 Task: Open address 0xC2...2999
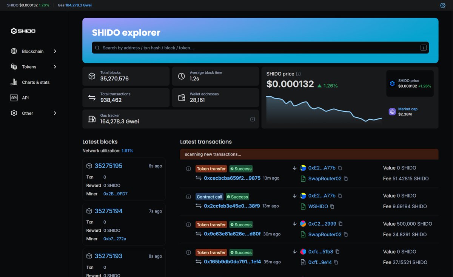point(322,224)
